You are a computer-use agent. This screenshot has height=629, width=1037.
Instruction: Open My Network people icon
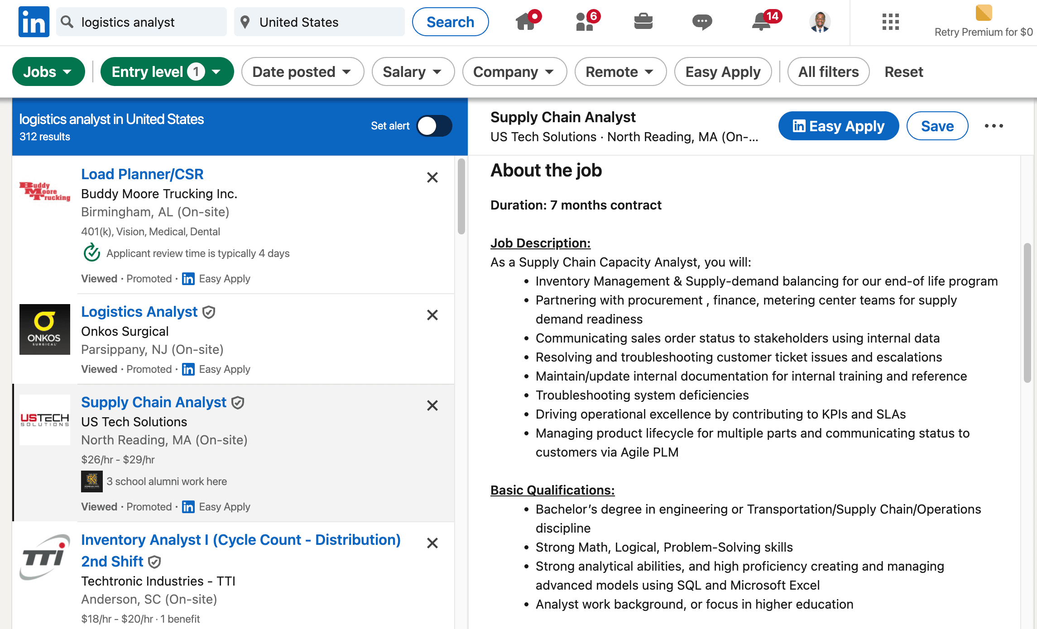[x=585, y=21]
